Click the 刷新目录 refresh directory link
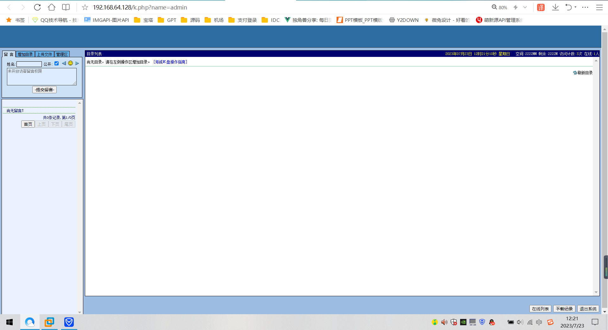Screen dimensions: 608x330 coord(583,73)
